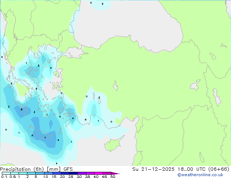Click the purple swatch between 30 and 35
This screenshot has height=178, width=231.
tap(82, 173)
